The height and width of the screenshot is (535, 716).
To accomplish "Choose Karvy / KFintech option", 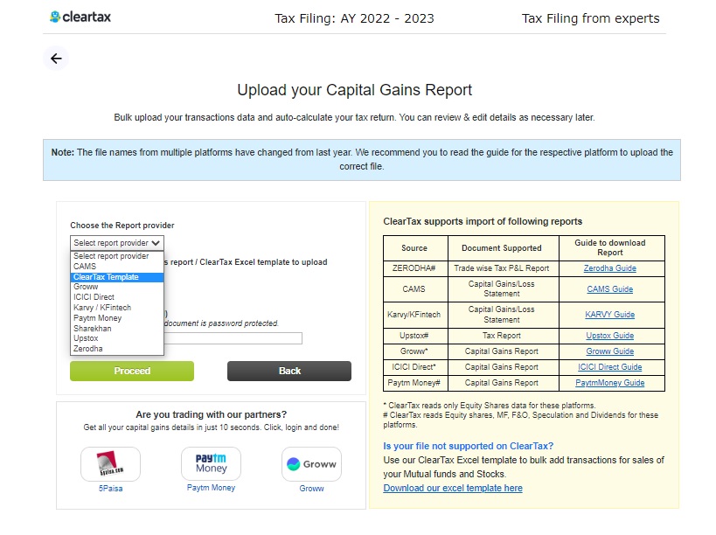I will point(117,308).
